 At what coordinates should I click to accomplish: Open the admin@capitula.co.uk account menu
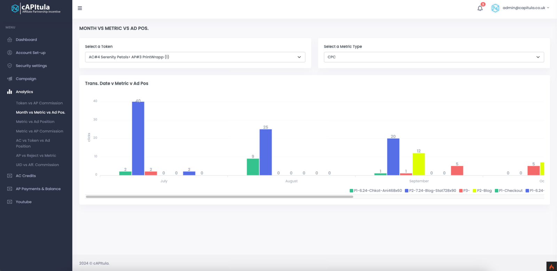[524, 8]
